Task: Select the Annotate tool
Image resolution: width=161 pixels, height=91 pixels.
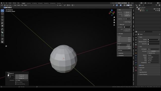Action: [2, 29]
